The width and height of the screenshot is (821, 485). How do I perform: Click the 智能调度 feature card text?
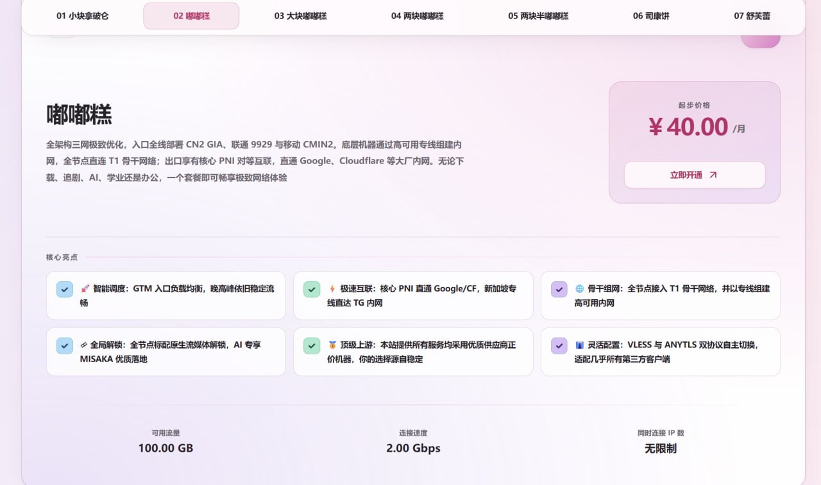click(177, 296)
